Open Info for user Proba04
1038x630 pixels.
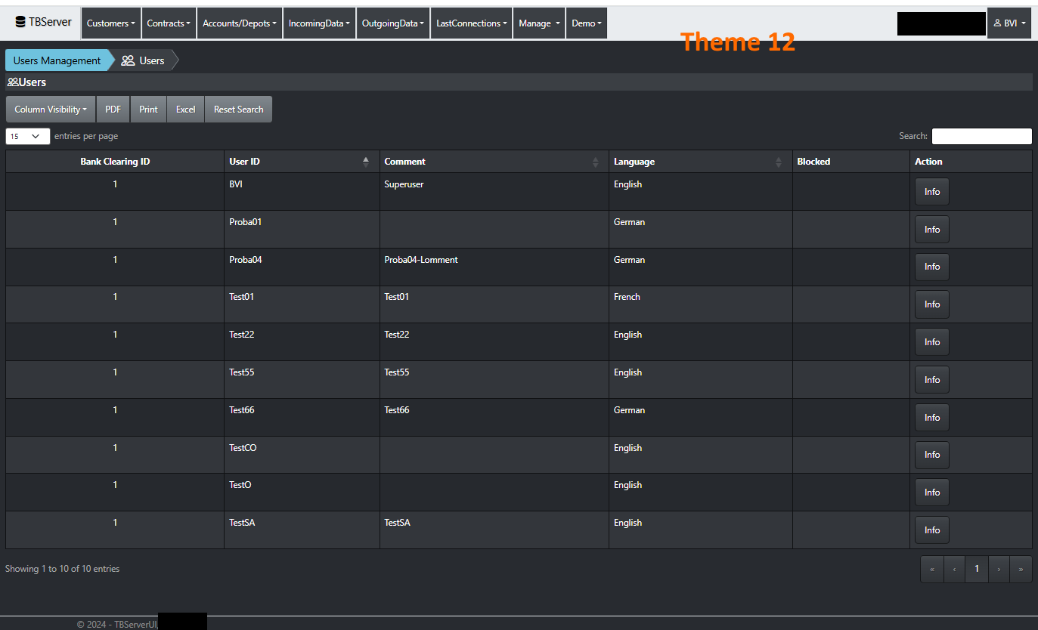[x=931, y=267]
